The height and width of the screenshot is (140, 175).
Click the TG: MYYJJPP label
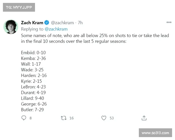(x=19, y=7)
